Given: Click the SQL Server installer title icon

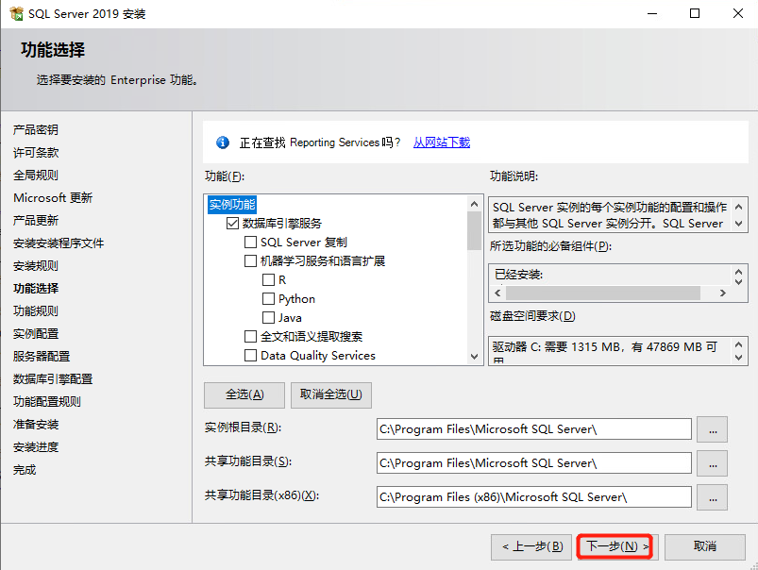Looking at the screenshot, I should (16, 13).
